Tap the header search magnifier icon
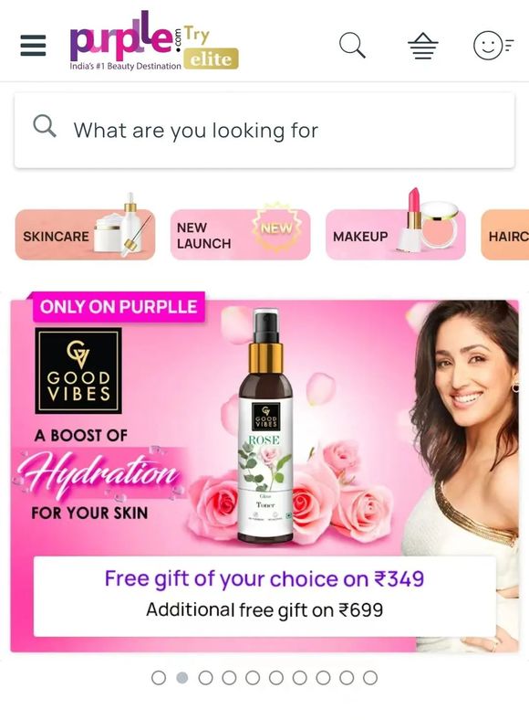The image size is (529, 720). click(352, 45)
